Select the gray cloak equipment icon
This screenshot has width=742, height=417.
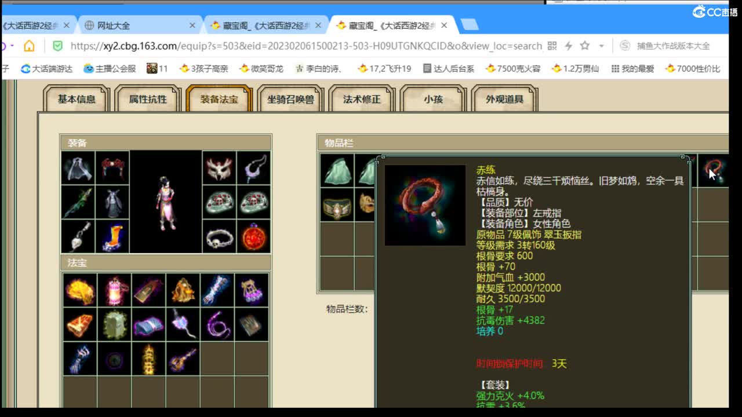[78, 169]
